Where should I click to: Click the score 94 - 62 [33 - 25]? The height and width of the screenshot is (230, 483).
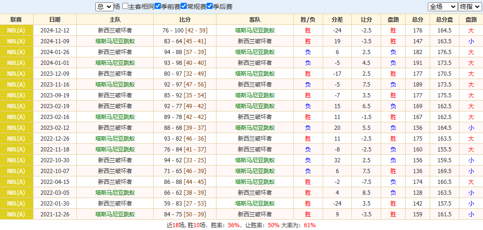click(185, 160)
